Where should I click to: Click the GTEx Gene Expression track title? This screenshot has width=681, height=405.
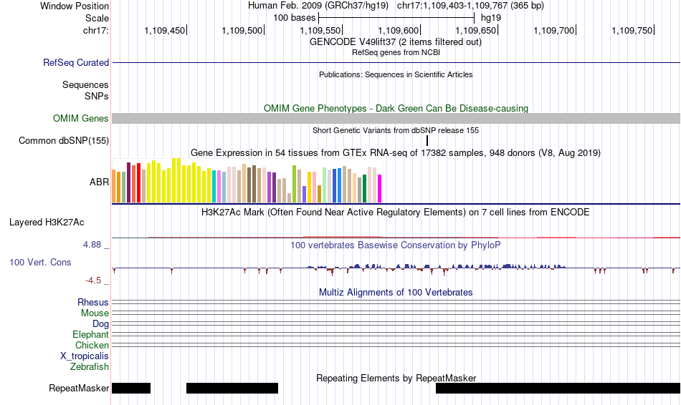[x=396, y=152]
